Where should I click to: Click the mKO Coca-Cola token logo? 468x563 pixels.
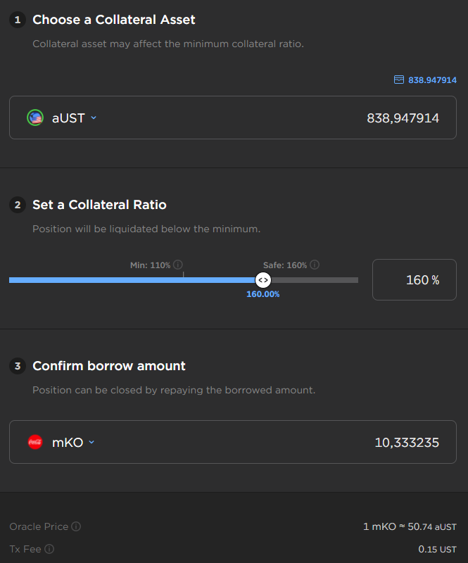pos(35,443)
